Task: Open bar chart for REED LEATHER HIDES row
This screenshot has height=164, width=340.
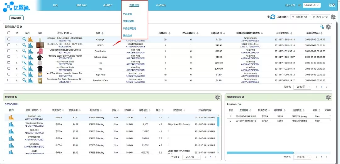Action: 31,45
